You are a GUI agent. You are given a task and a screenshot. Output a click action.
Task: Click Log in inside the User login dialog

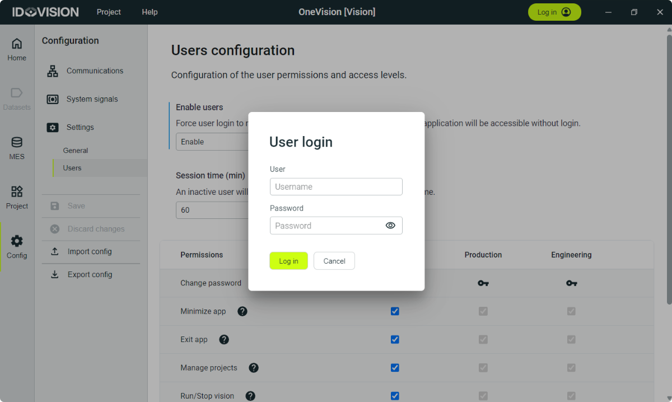pyautogui.click(x=288, y=260)
